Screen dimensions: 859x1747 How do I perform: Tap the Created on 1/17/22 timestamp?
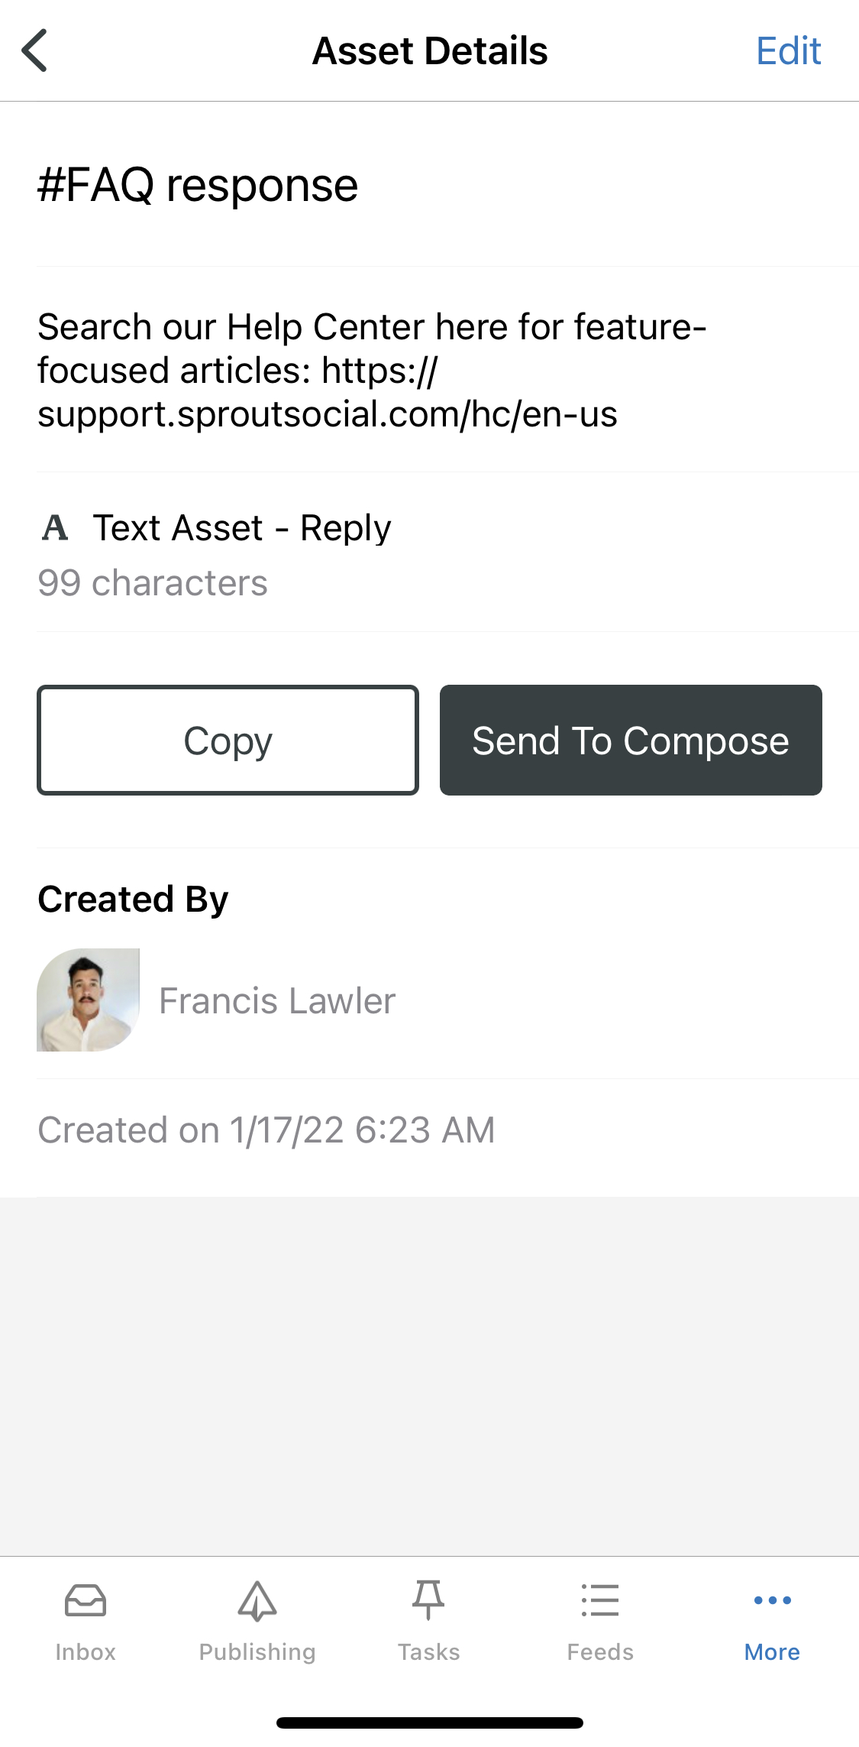tap(266, 1130)
